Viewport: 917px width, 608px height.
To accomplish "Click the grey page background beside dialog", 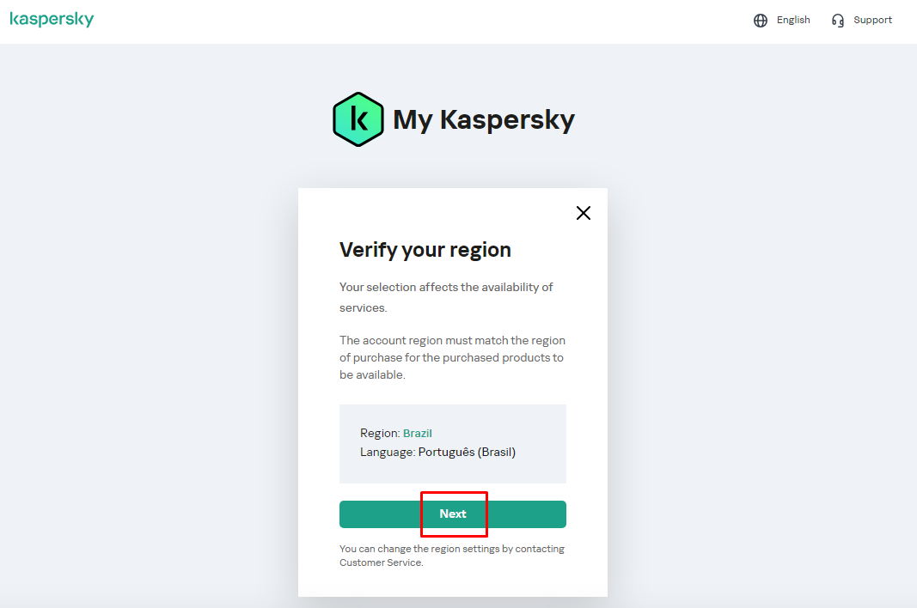I will 155,344.
